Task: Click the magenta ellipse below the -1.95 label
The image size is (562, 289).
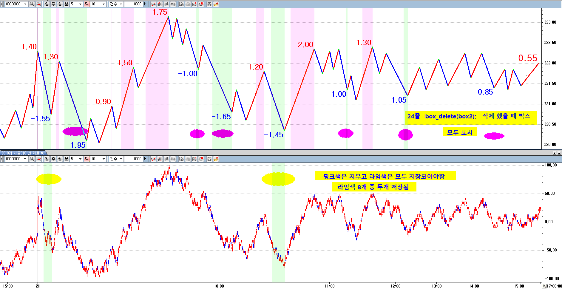Action: [x=75, y=131]
